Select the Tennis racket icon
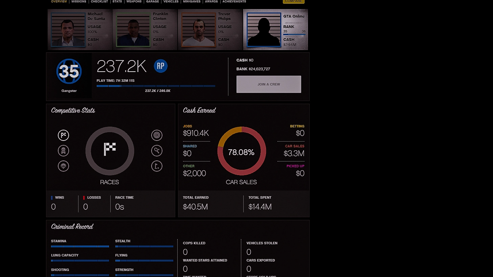Image resolution: width=493 pixels, height=277 pixels. click(157, 151)
